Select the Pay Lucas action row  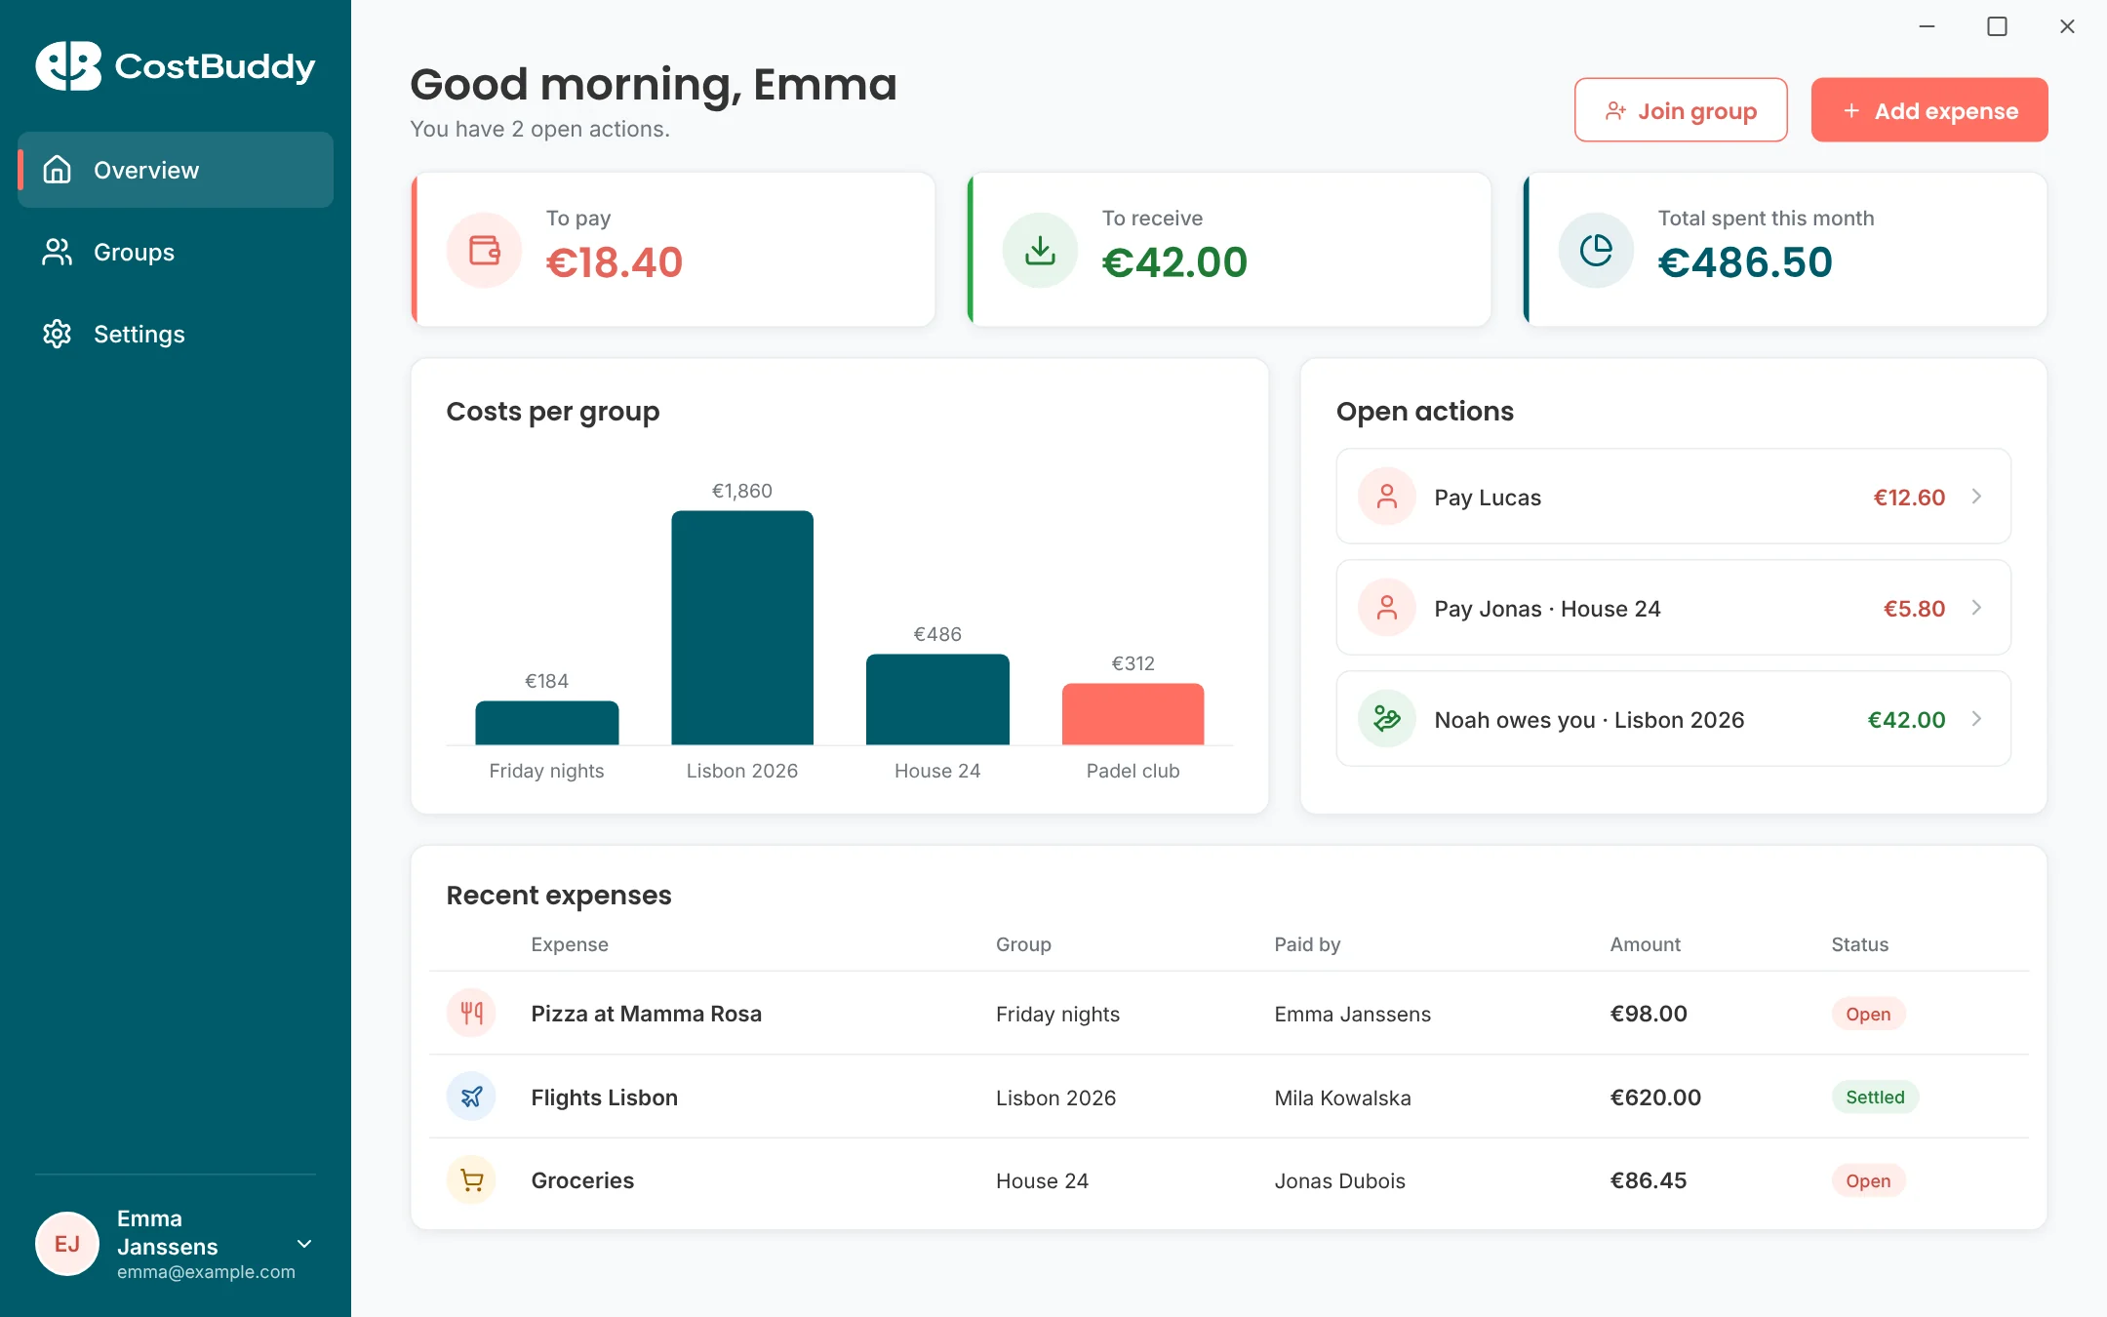point(1674,497)
